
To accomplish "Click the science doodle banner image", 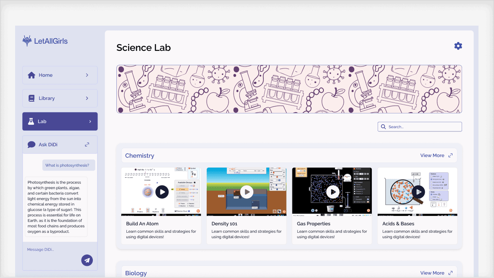I will coord(289,89).
